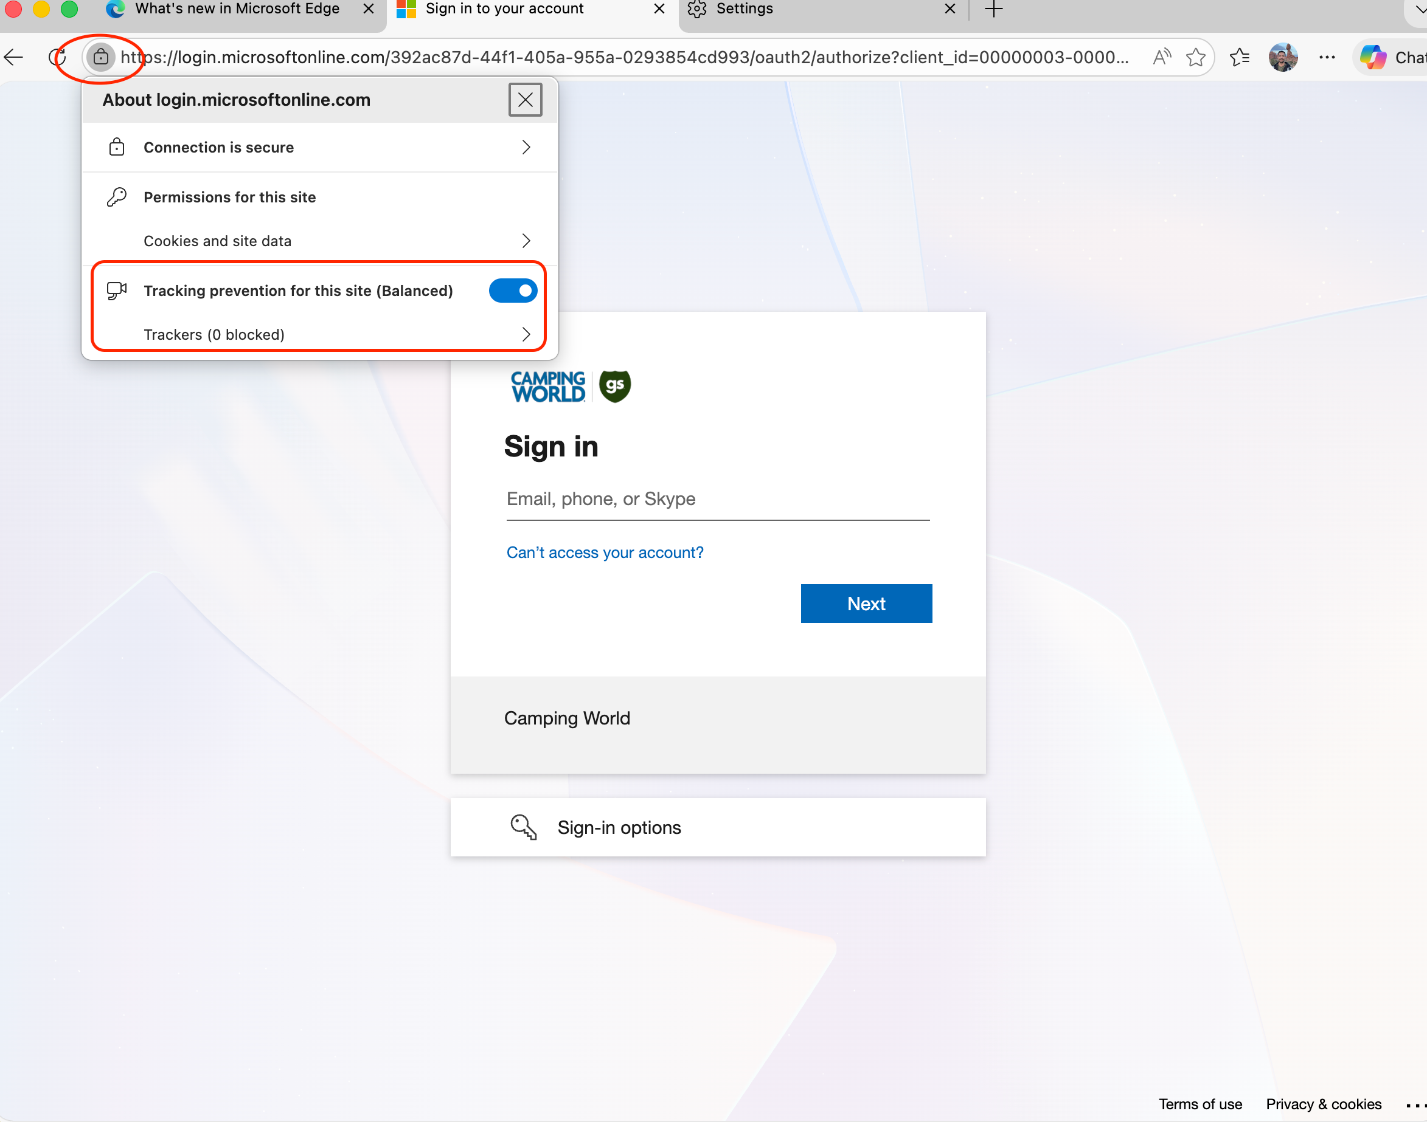This screenshot has width=1427, height=1122.
Task: Toggle off Tracking prevention for this site
Action: 513,291
